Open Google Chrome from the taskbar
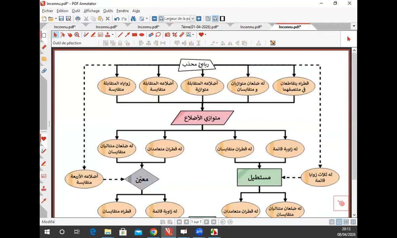The height and width of the screenshot is (238, 397). click(x=153, y=232)
